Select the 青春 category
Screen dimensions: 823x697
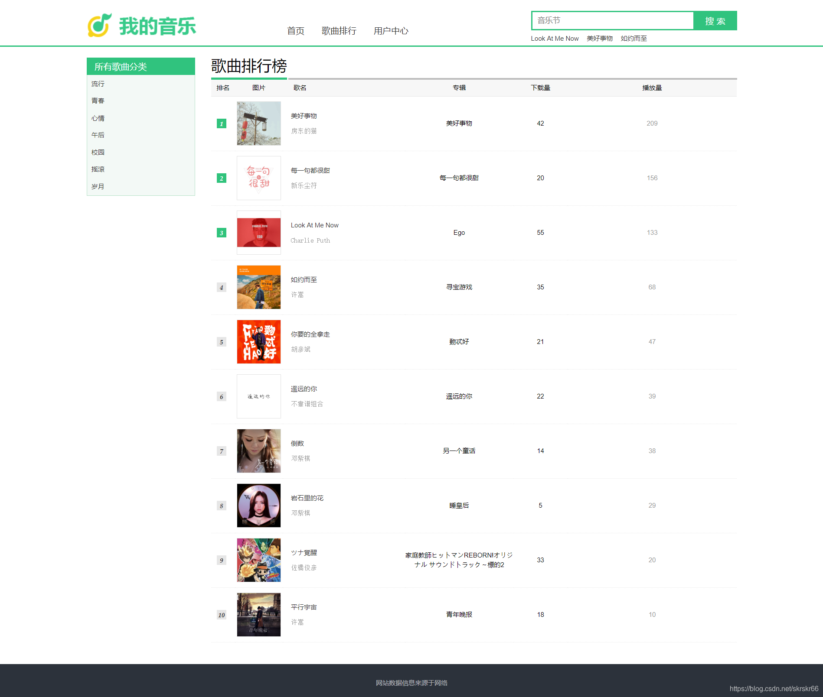pyautogui.click(x=98, y=100)
